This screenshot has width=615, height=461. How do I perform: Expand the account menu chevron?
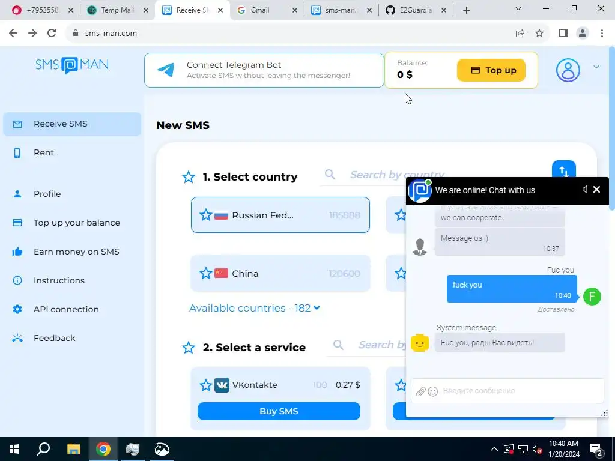(x=596, y=67)
